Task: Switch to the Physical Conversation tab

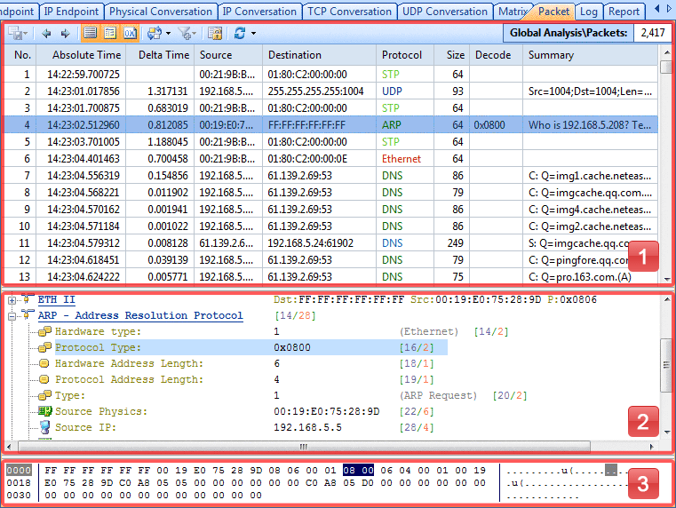Action: point(161,12)
